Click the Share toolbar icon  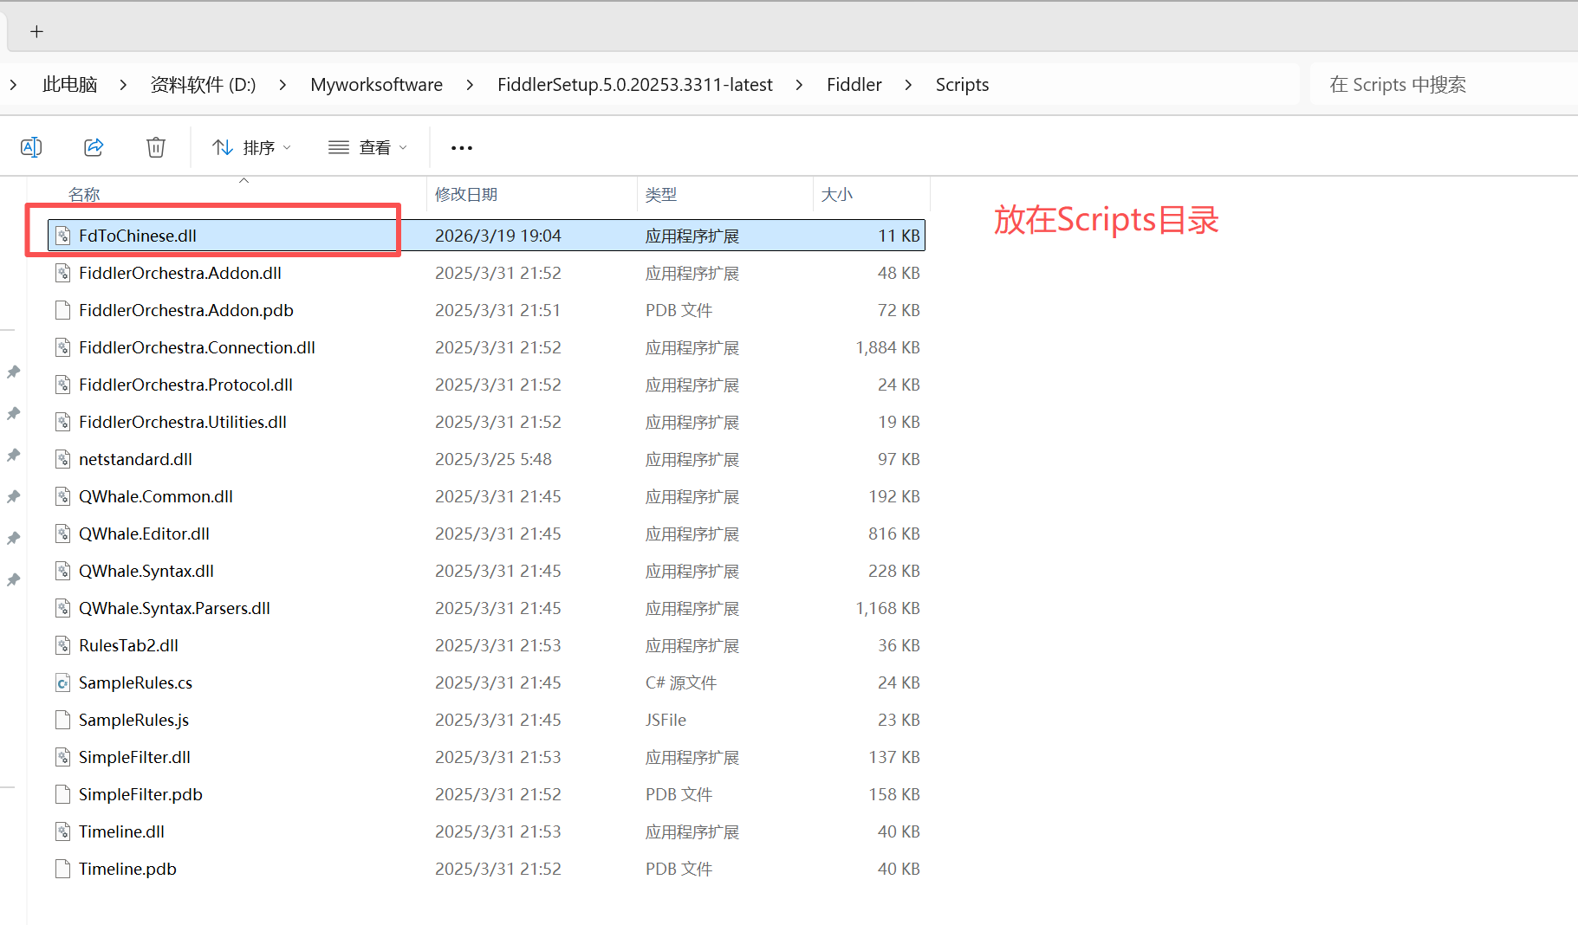click(94, 147)
